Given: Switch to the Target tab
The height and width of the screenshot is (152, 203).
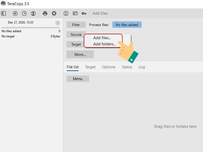Looking at the screenshot, I should click(x=90, y=67).
